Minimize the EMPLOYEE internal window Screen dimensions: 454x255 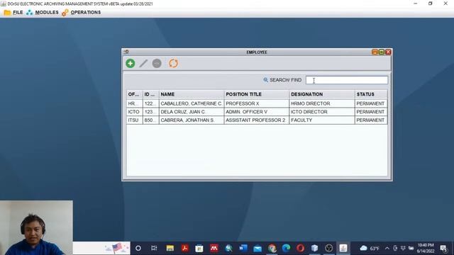(x=375, y=52)
